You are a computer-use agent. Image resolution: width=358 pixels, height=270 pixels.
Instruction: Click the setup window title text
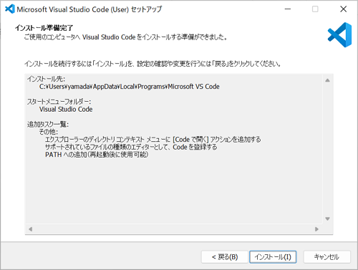pyautogui.click(x=89, y=9)
